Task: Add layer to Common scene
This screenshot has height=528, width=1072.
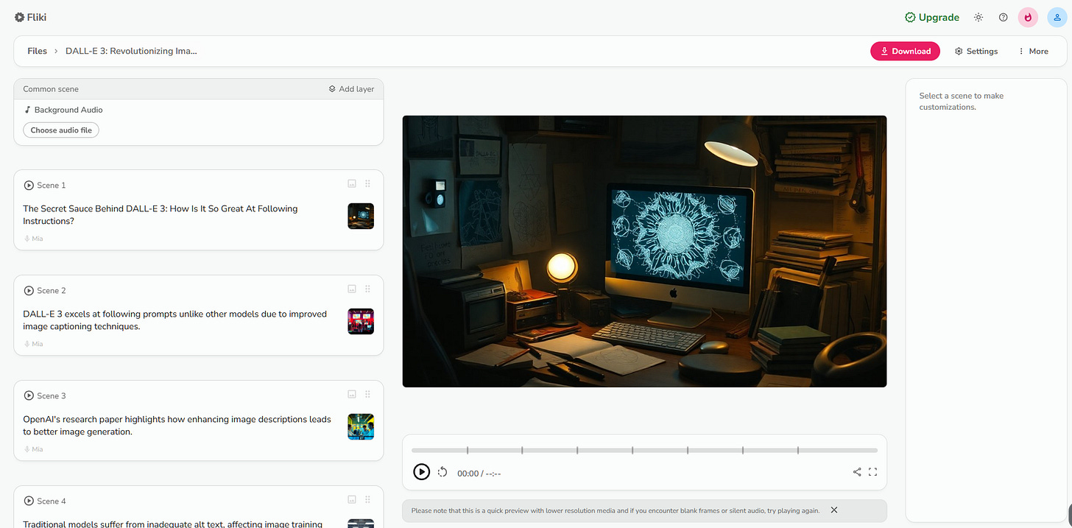Action: pyautogui.click(x=351, y=89)
